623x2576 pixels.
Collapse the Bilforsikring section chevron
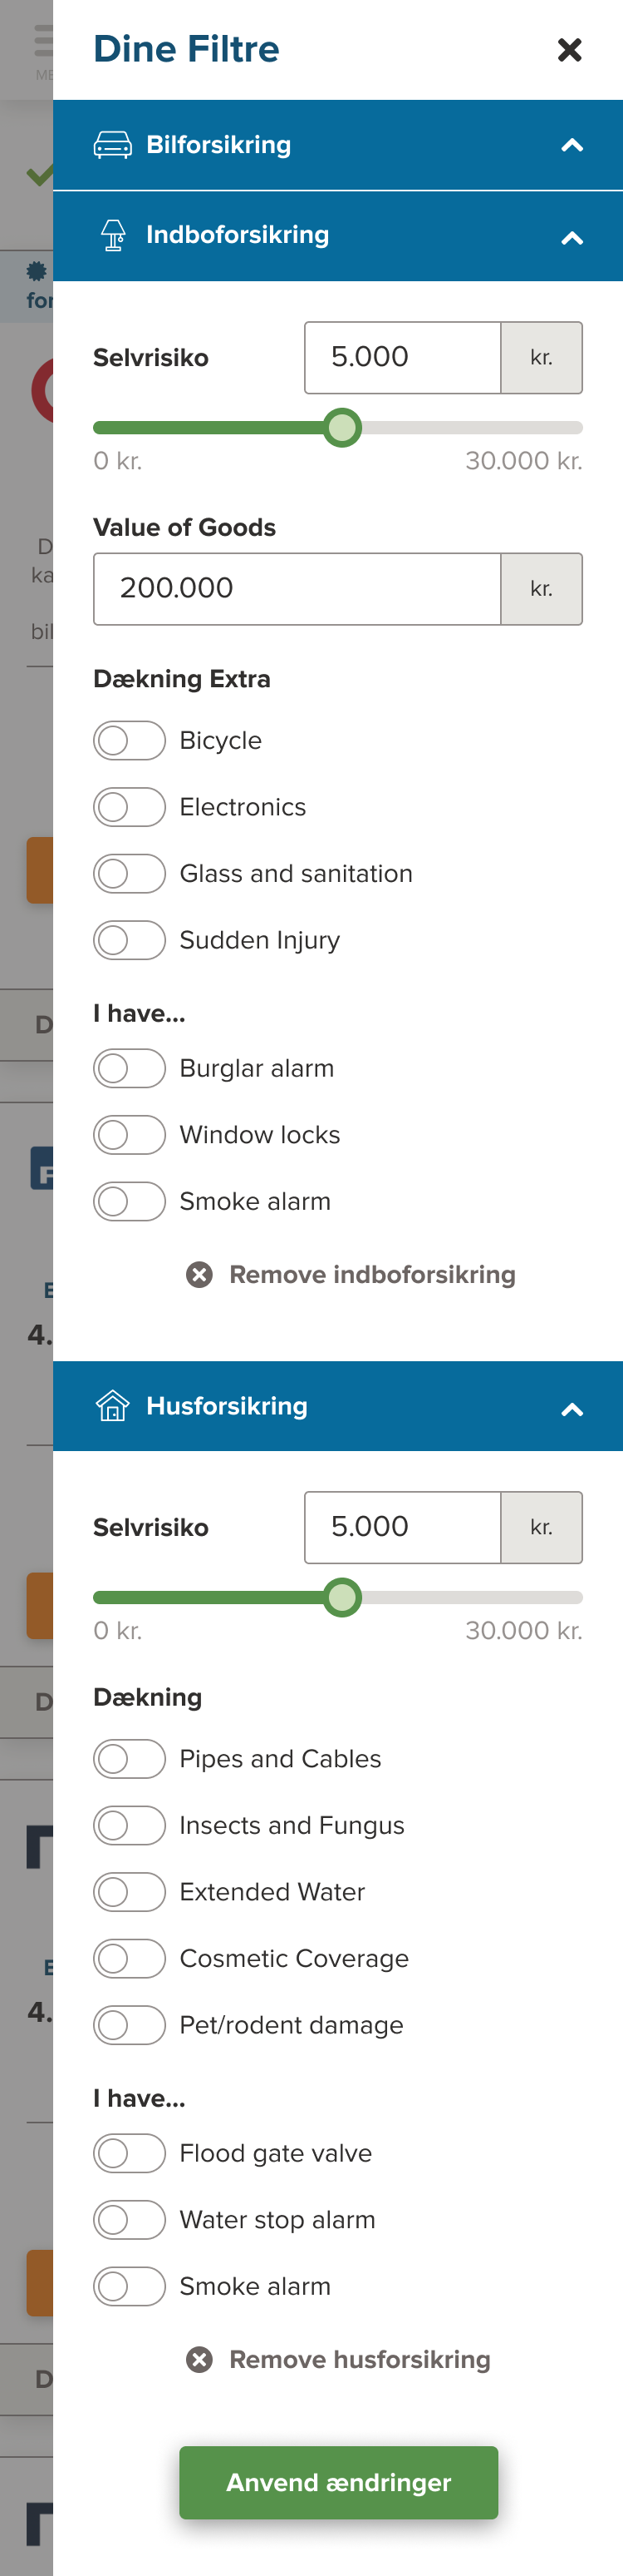tap(571, 146)
